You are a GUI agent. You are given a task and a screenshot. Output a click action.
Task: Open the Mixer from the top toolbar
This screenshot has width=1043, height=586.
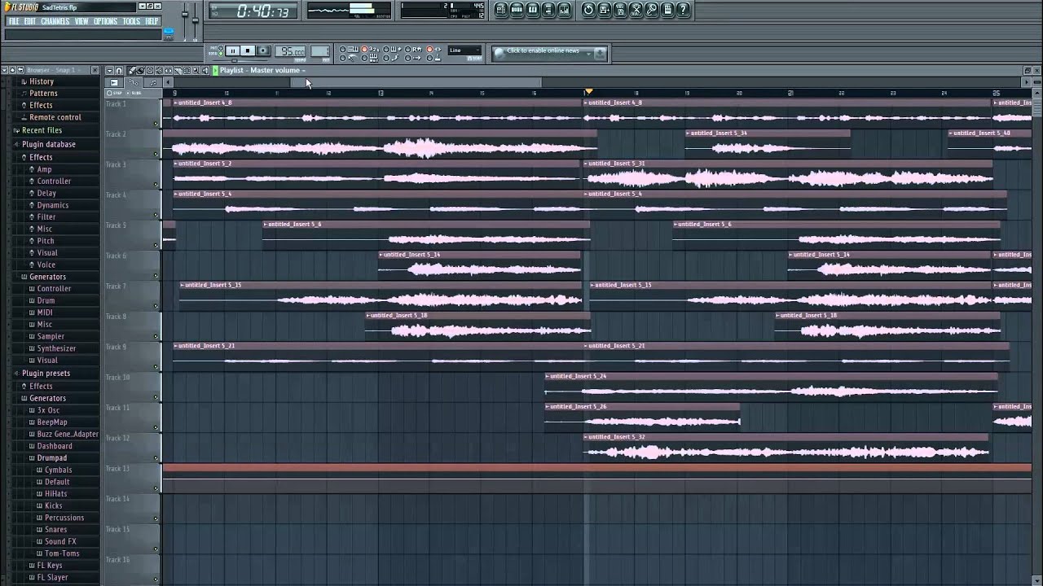(564, 10)
